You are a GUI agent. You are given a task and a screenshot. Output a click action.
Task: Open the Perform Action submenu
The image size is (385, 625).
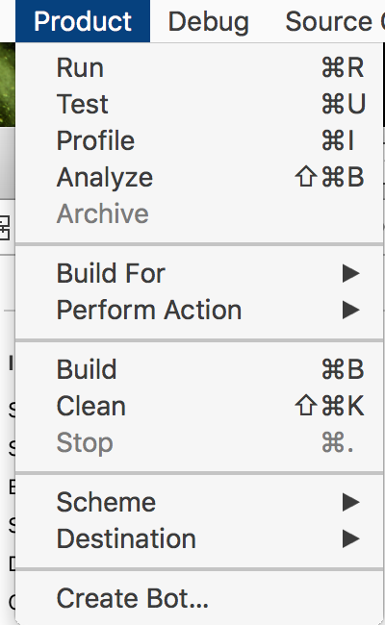pyautogui.click(x=199, y=311)
